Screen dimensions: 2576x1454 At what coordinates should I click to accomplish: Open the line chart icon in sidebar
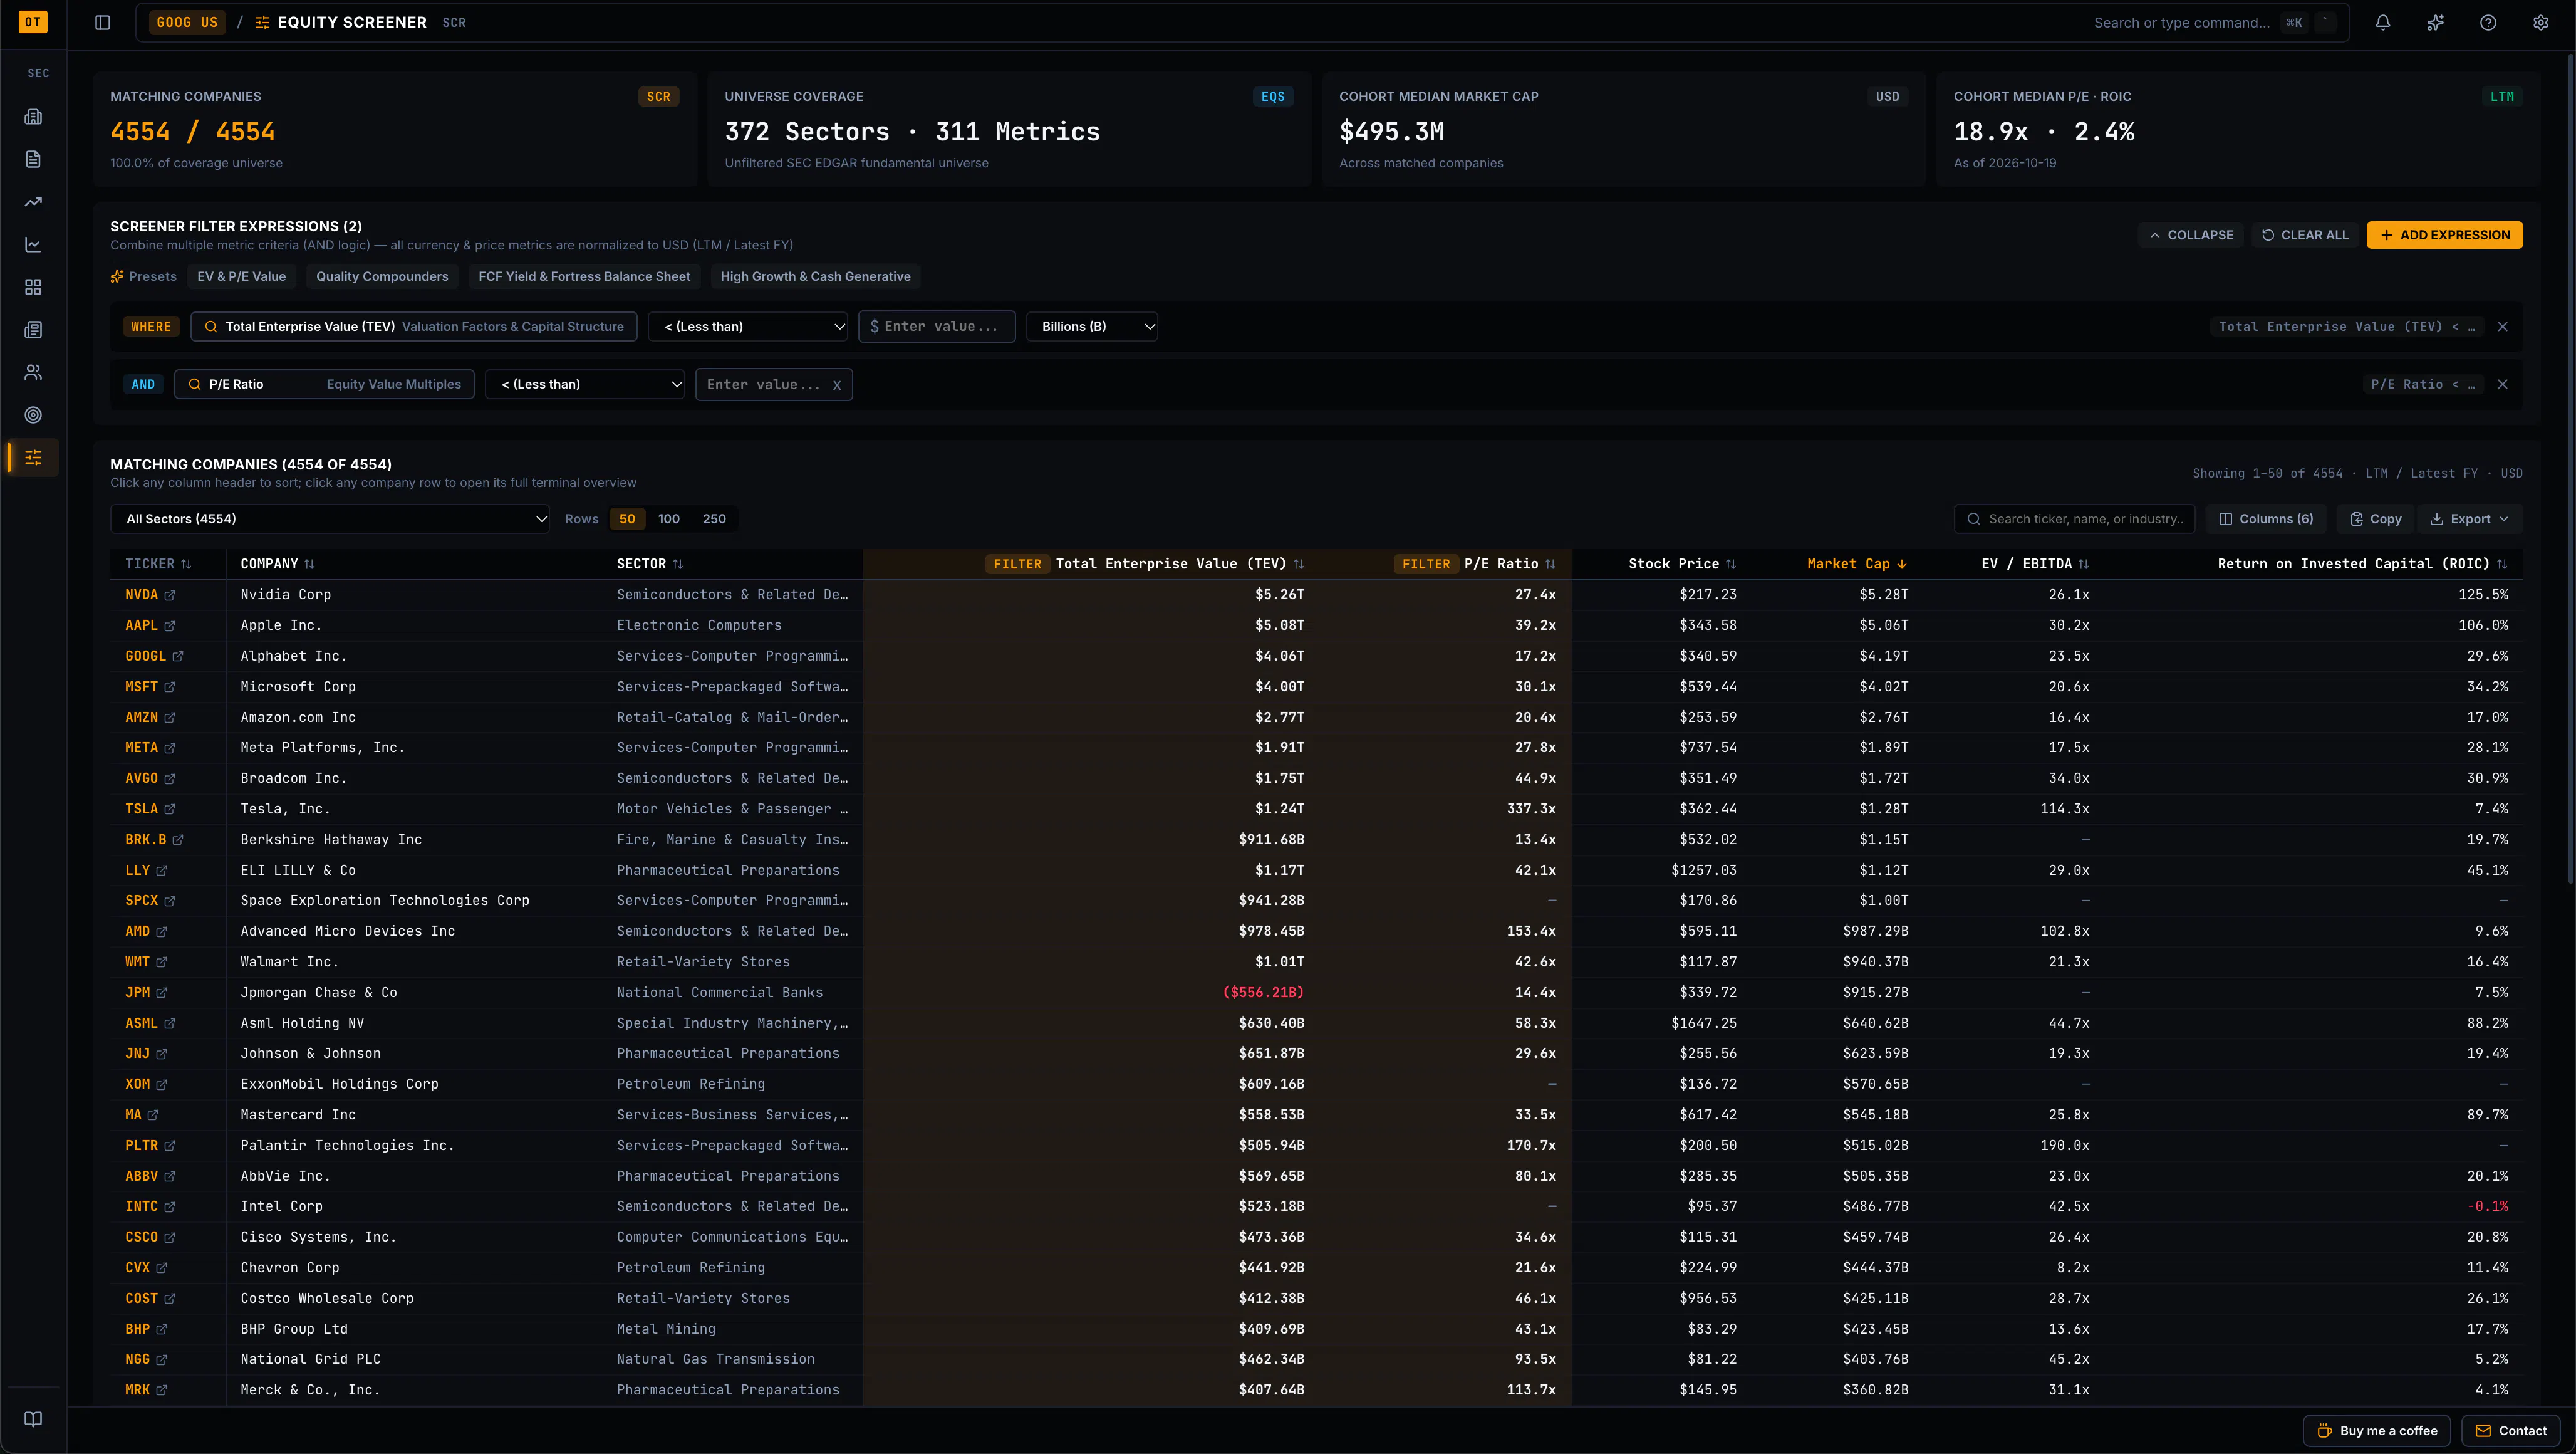pyautogui.click(x=33, y=245)
